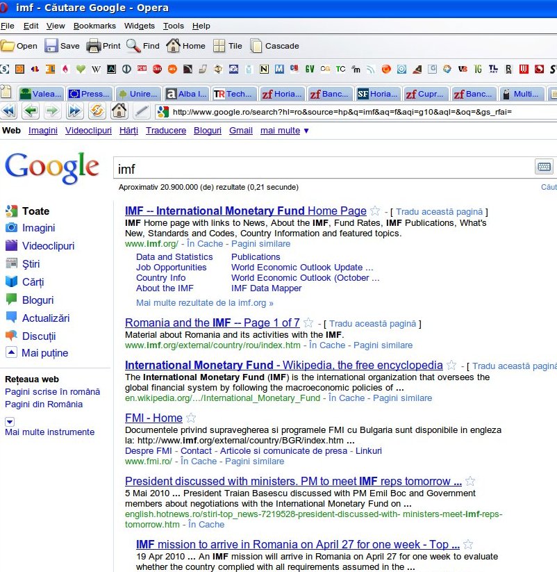The width and height of the screenshot is (557, 572).
Task: Open the on-screen keyboard in search box
Action: 544,167
